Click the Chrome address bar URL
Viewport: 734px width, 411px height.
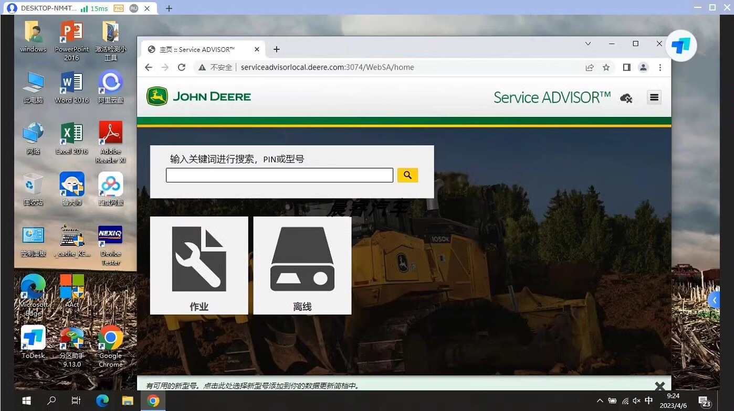pyautogui.click(x=328, y=67)
